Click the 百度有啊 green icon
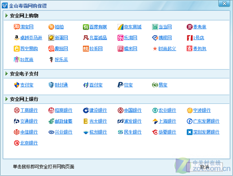The width and height of the screenshot is (233, 176). [x=86, y=27]
